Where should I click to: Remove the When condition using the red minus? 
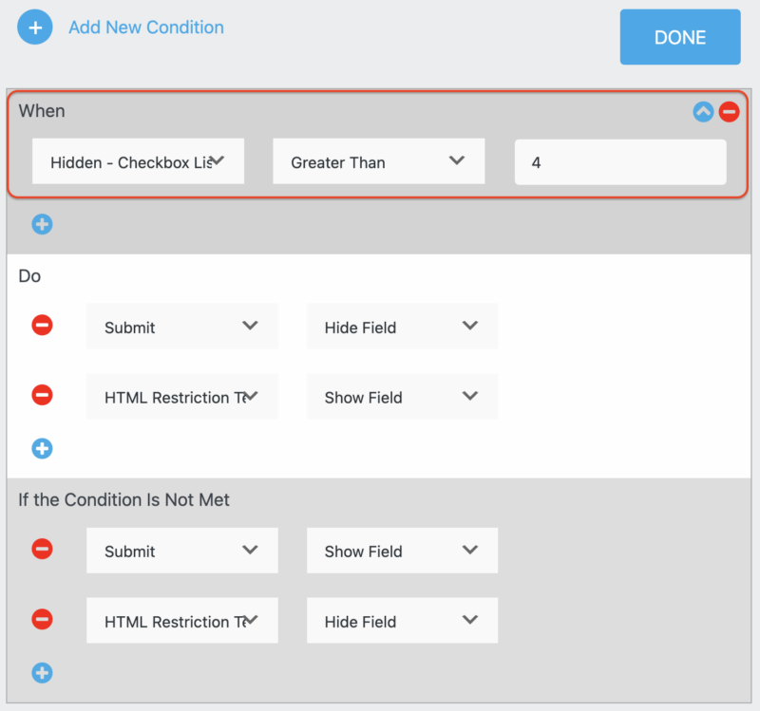pos(727,111)
